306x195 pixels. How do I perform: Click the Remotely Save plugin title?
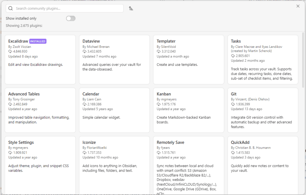coord(170,142)
